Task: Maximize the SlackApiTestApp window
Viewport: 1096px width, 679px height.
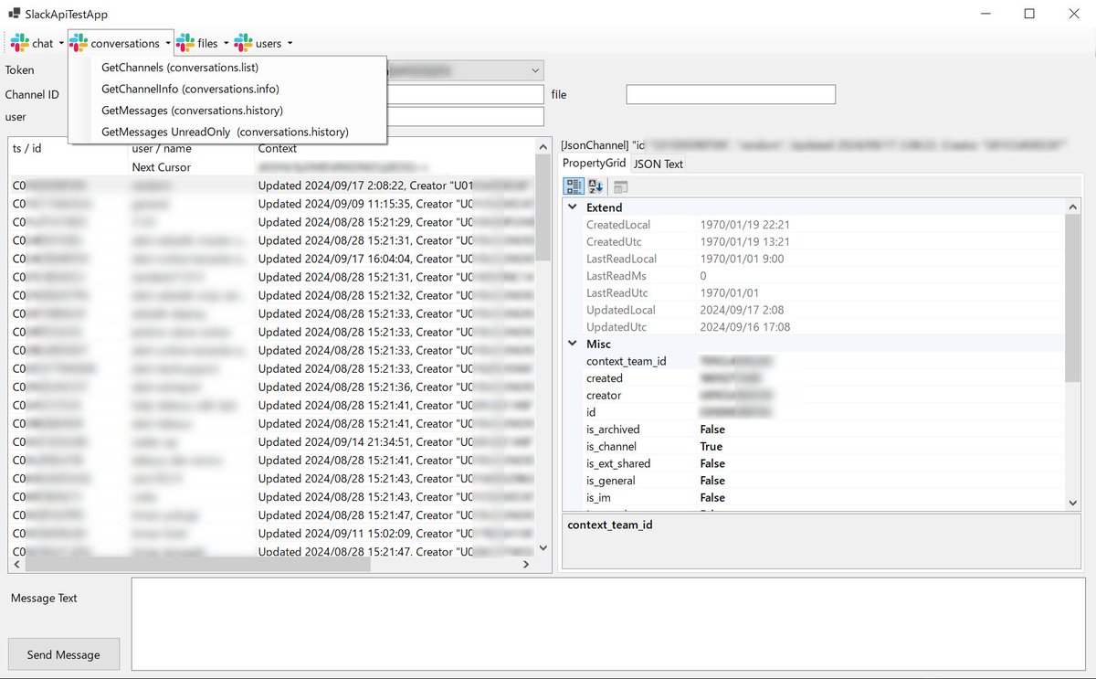Action: click(x=1029, y=14)
